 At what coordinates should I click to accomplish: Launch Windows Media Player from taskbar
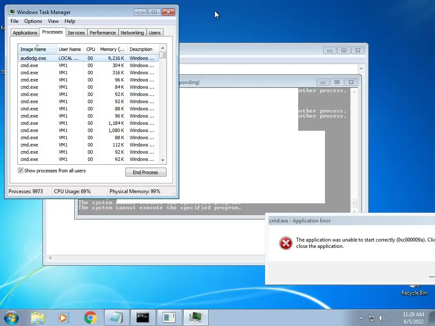(63, 318)
